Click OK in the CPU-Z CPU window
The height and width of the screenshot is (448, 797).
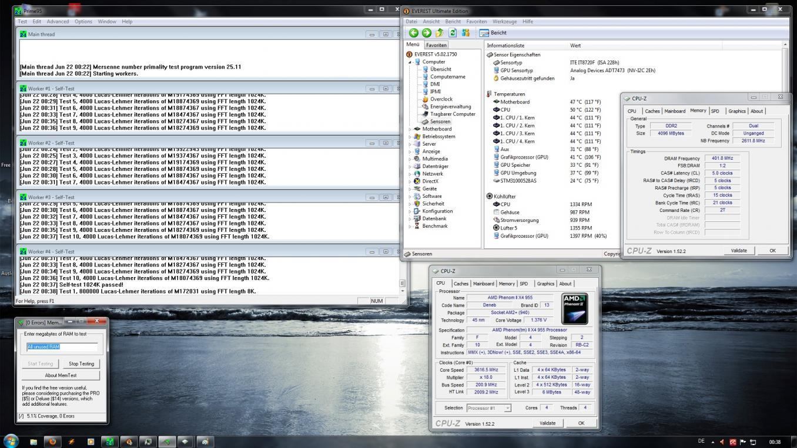[581, 423]
